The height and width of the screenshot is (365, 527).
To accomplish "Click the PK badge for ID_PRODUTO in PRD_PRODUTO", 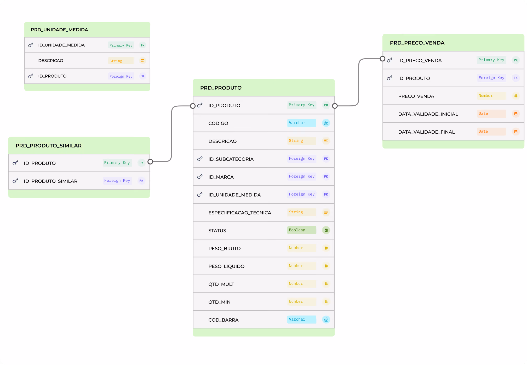I will (326, 105).
